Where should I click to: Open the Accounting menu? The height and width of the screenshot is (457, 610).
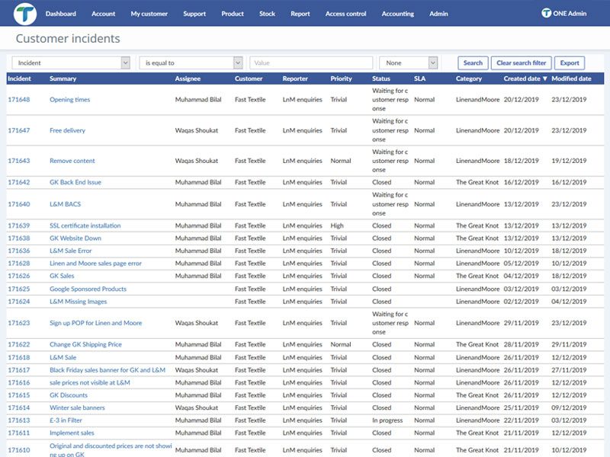(397, 14)
